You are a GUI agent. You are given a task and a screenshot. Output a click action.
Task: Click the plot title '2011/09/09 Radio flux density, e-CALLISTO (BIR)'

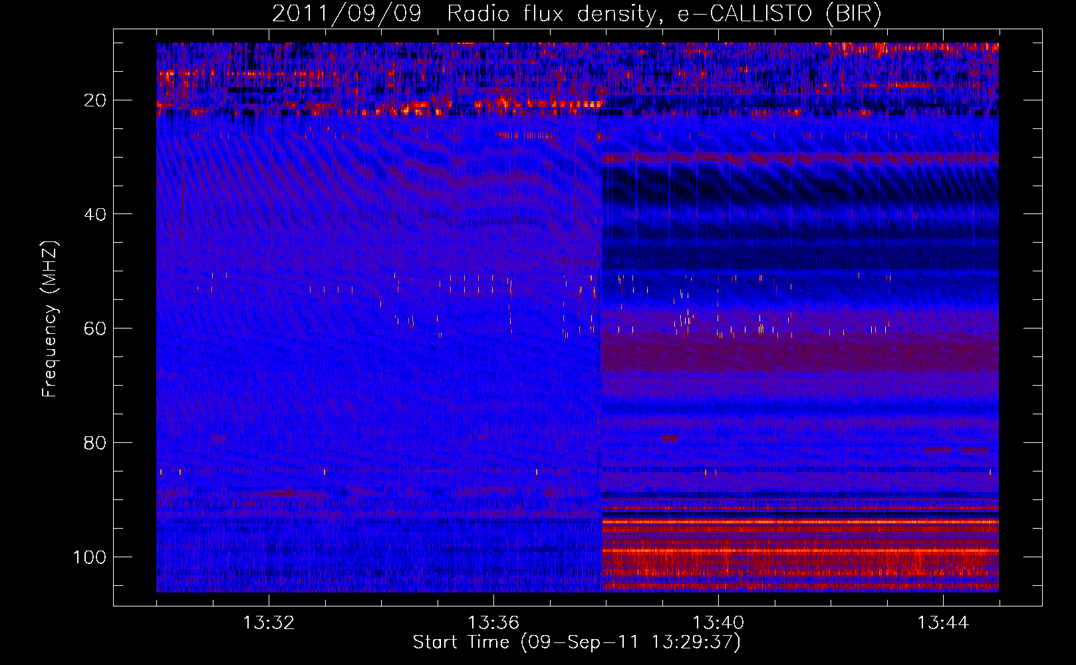tap(577, 14)
